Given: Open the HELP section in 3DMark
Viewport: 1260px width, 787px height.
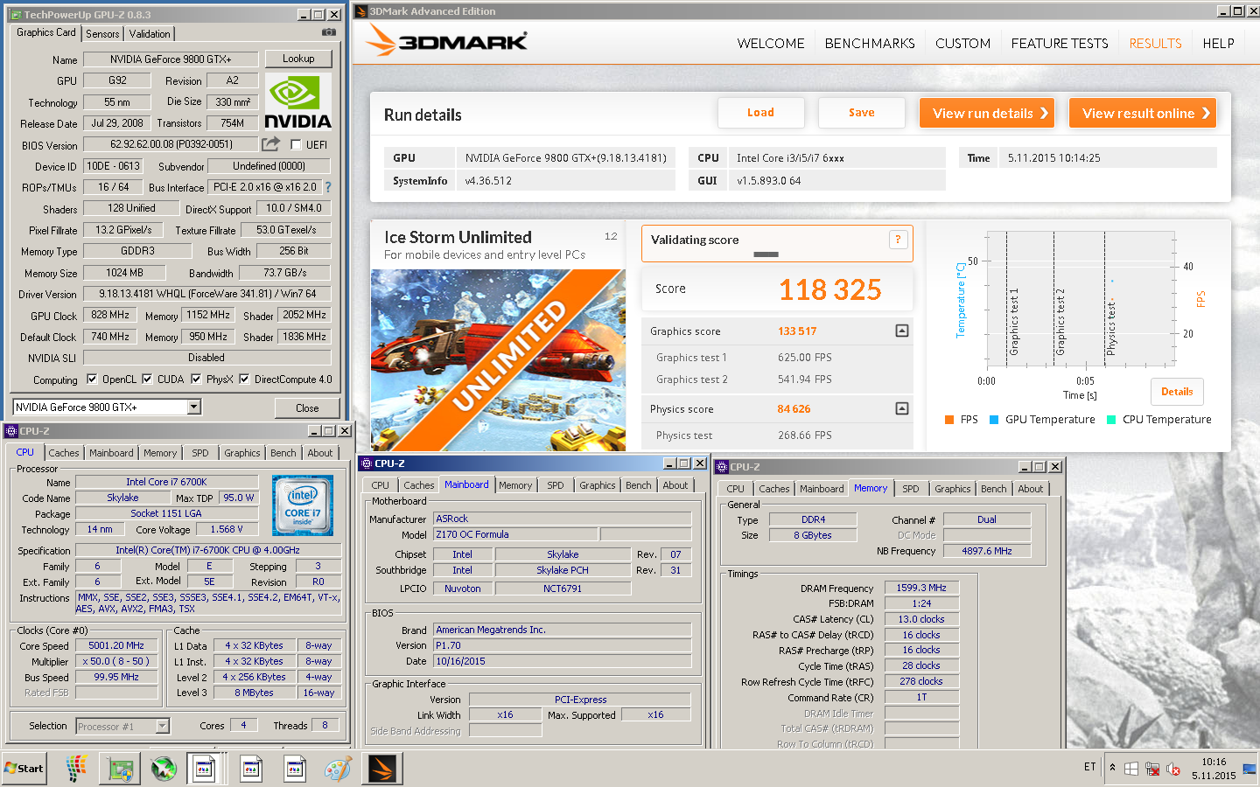Looking at the screenshot, I should pyautogui.click(x=1218, y=43).
